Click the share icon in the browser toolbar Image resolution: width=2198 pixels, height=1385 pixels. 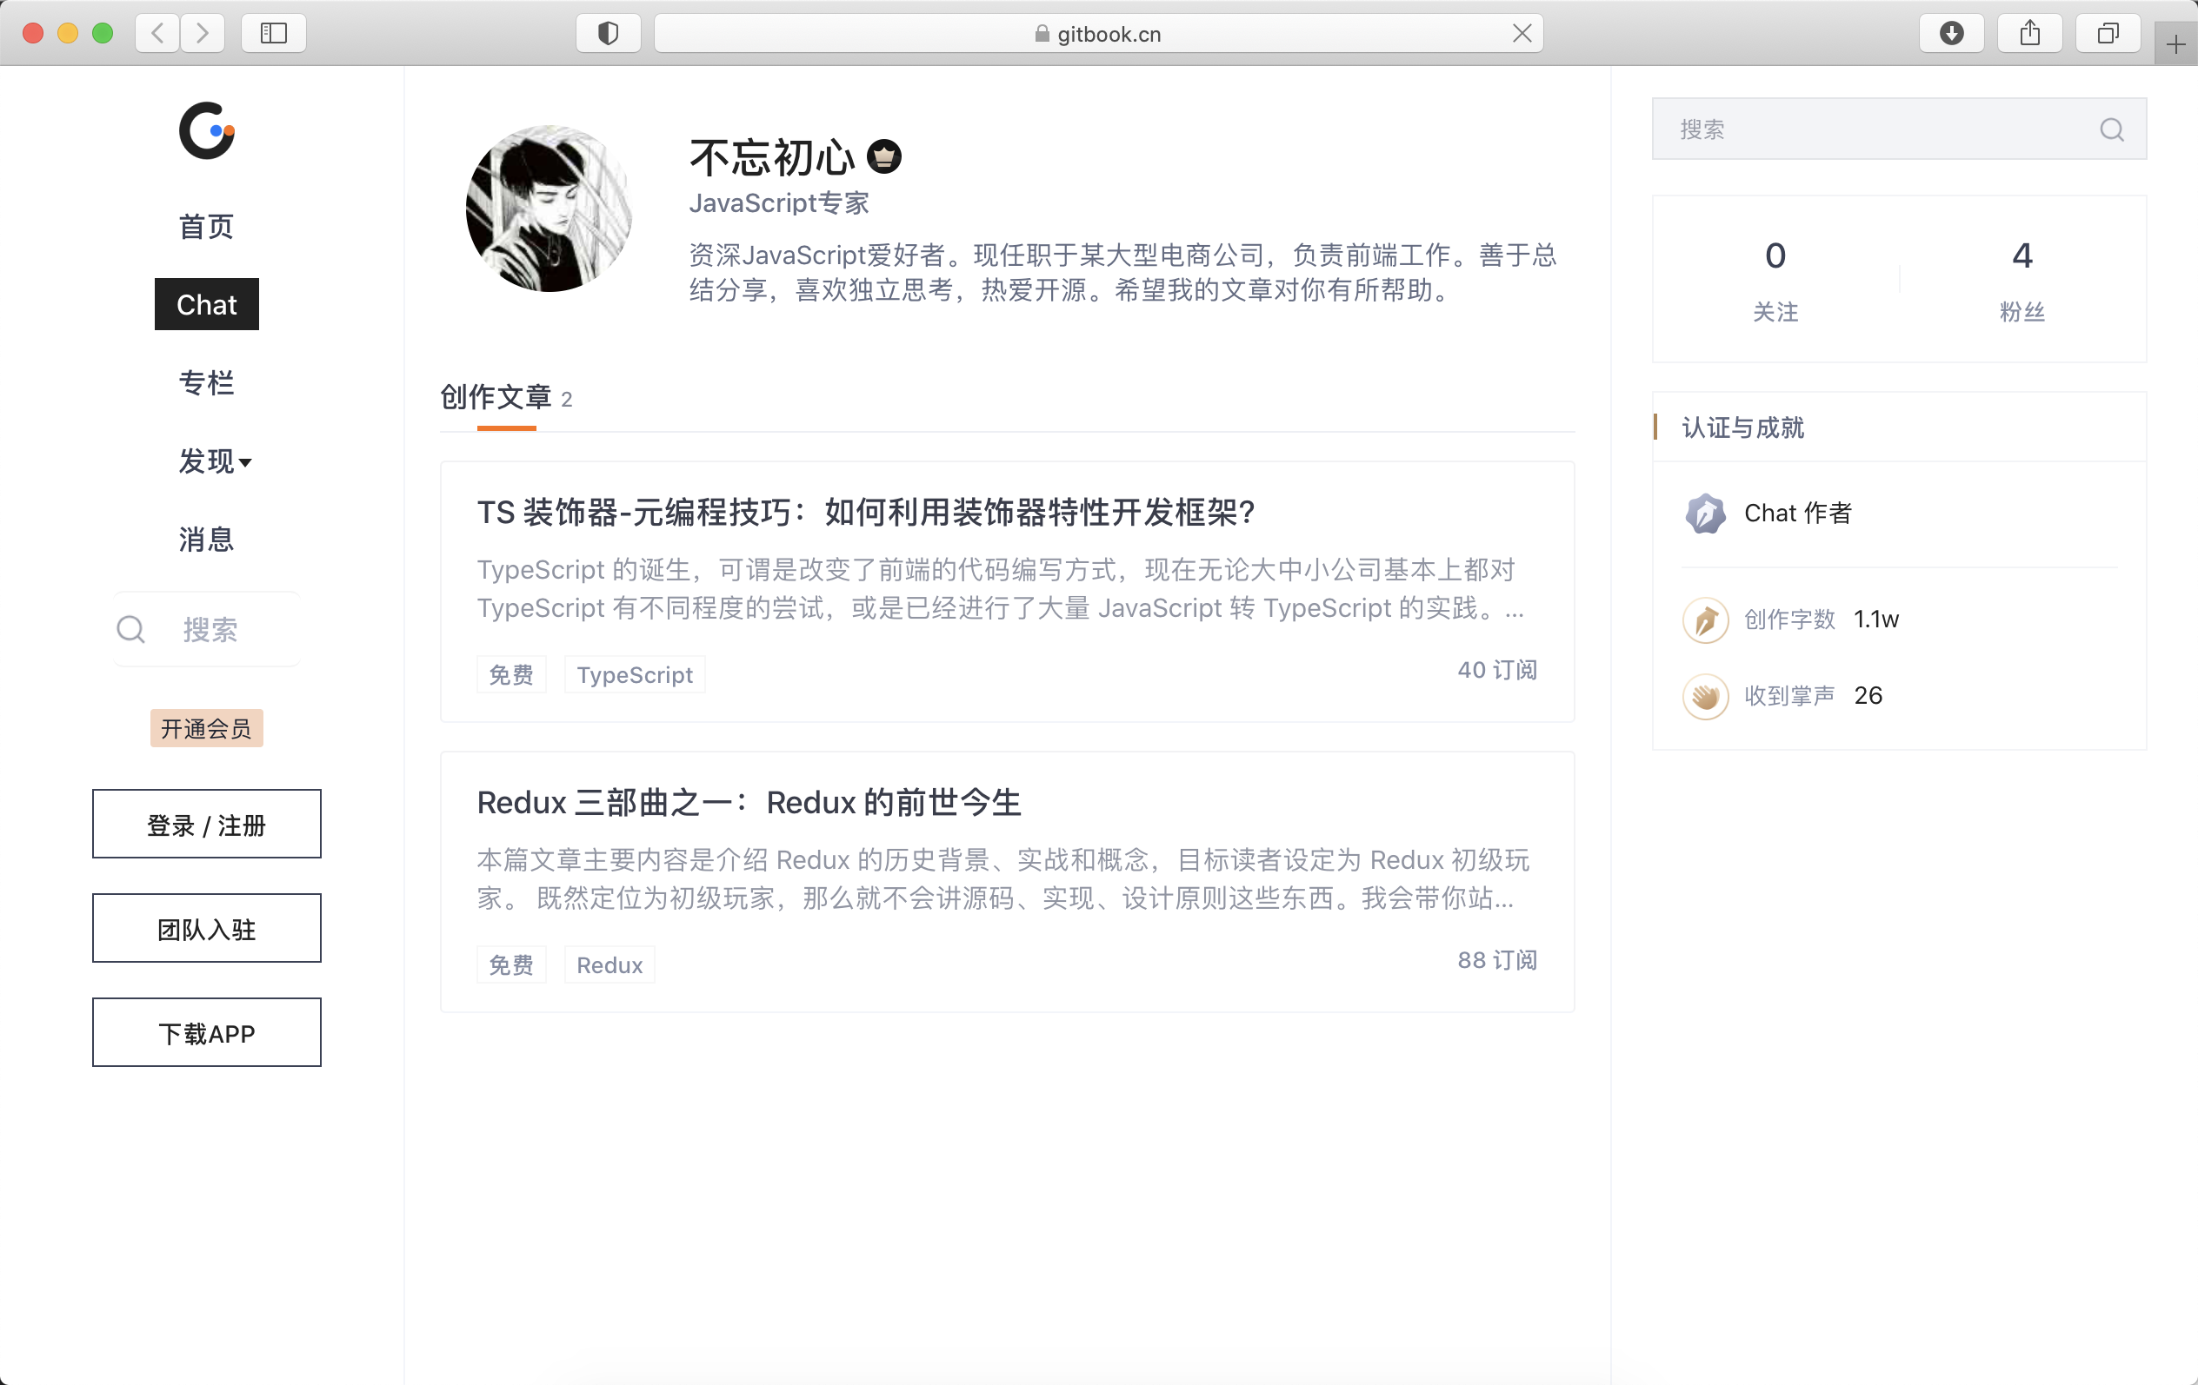click(x=2030, y=33)
